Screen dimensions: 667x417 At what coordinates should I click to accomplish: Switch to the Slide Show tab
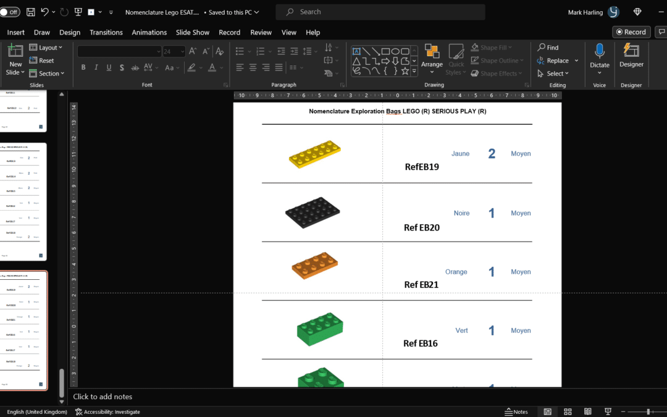[192, 32]
